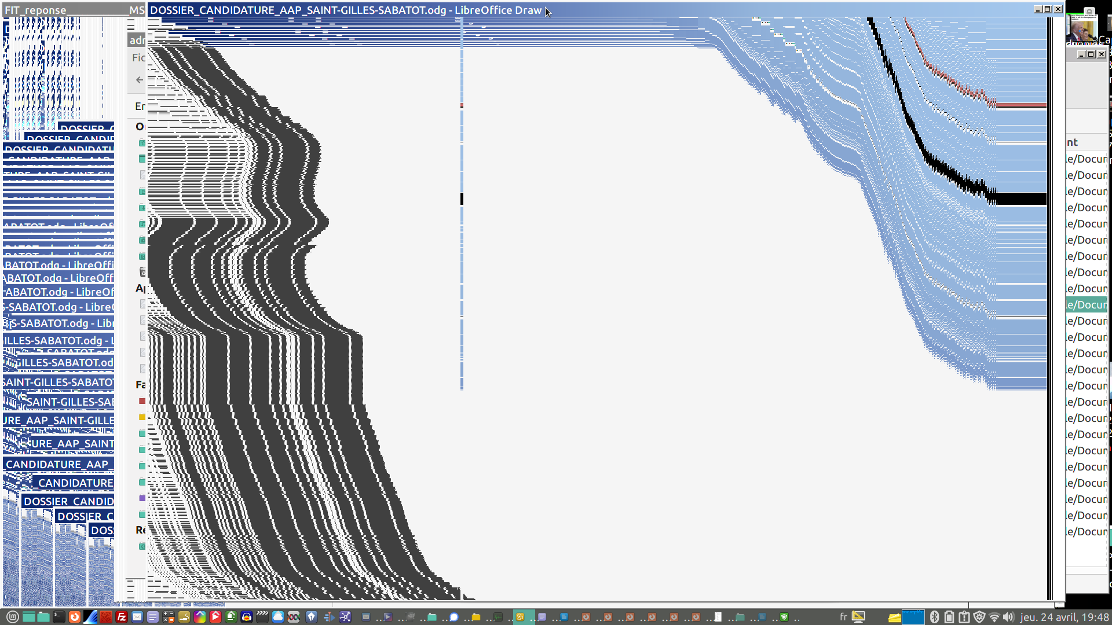Launch the Terminal from the panel
This screenshot has width=1112, height=625.
click(59, 617)
